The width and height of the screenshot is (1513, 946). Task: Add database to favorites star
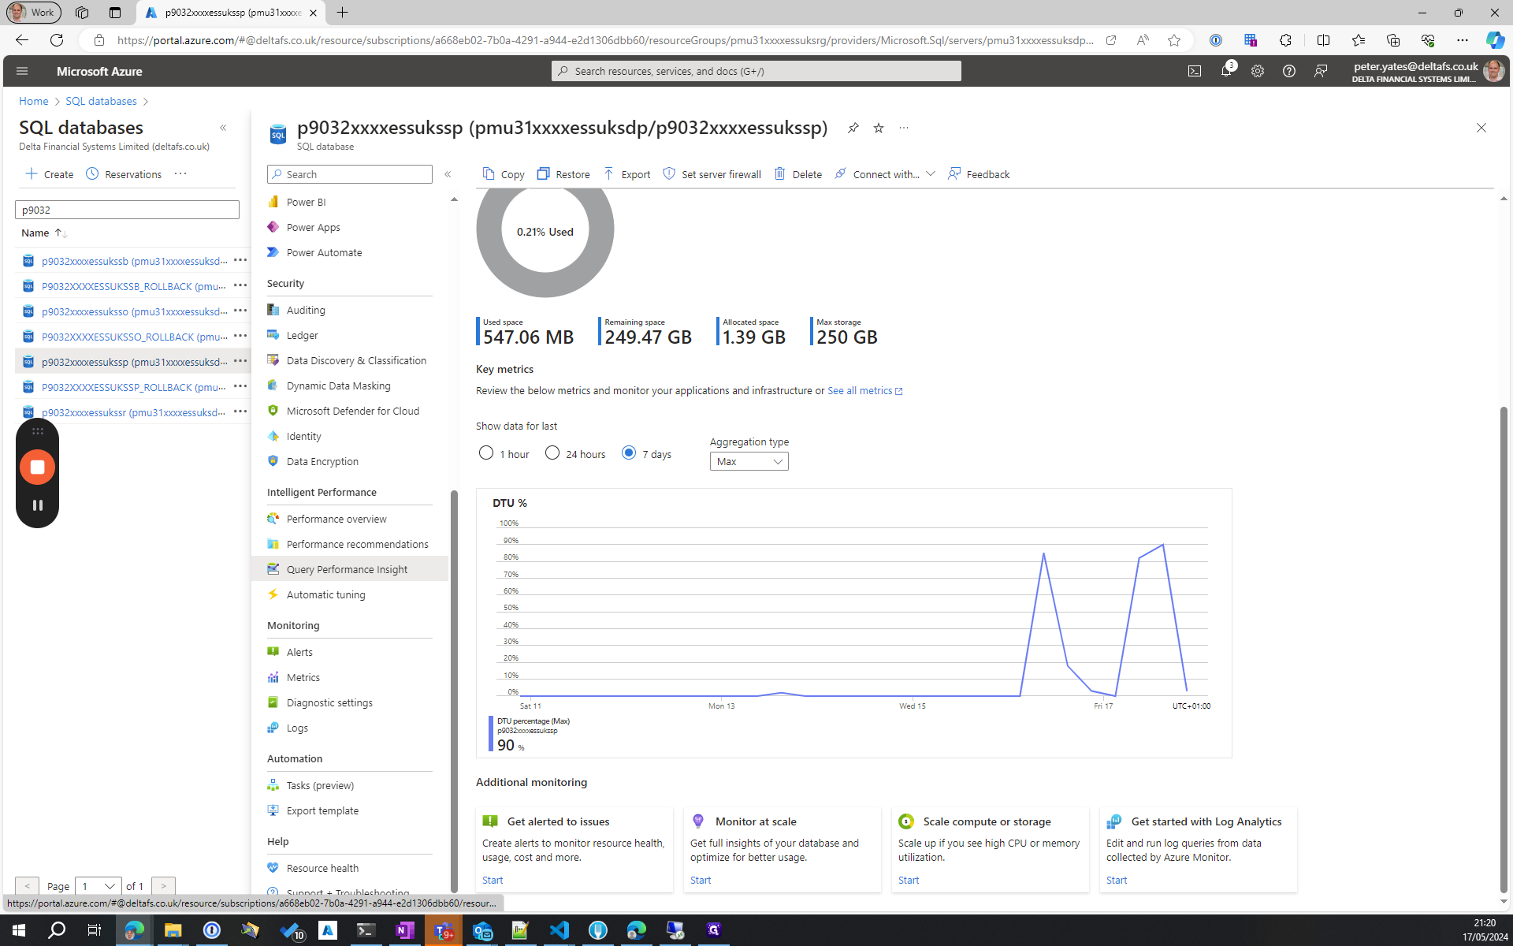(879, 128)
